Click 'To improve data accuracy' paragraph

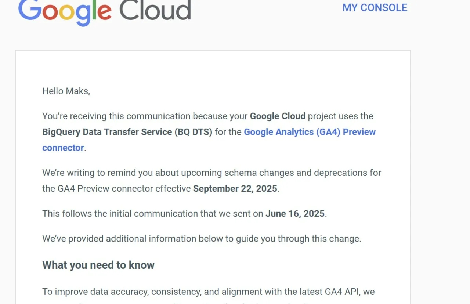[208, 292]
